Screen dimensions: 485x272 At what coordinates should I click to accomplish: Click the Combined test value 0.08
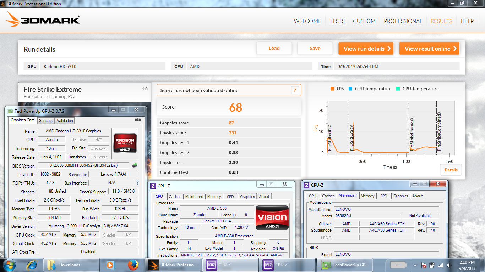pyautogui.click(x=233, y=172)
